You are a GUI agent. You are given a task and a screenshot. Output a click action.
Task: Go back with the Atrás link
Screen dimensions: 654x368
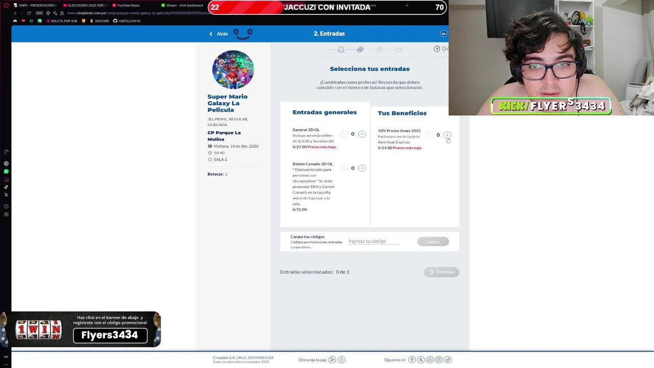(x=218, y=34)
